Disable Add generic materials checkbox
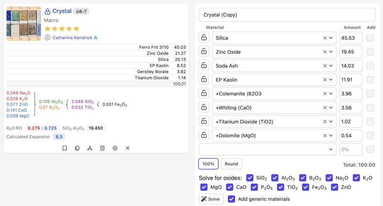 232,199
